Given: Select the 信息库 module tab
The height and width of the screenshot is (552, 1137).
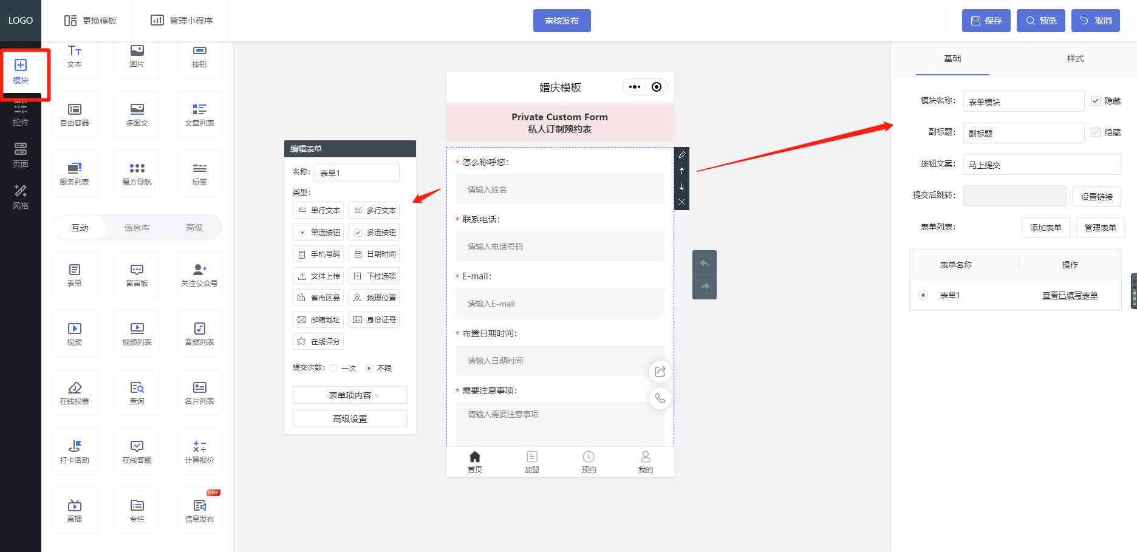Looking at the screenshot, I should (137, 228).
